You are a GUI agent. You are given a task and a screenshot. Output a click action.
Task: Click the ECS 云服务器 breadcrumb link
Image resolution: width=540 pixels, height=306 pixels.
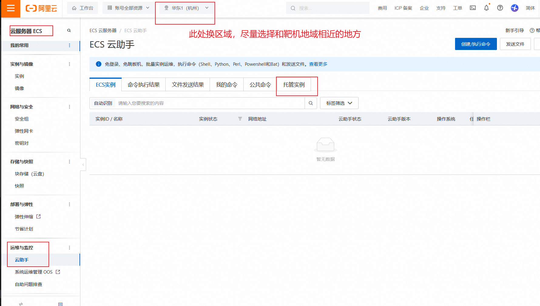(x=103, y=31)
